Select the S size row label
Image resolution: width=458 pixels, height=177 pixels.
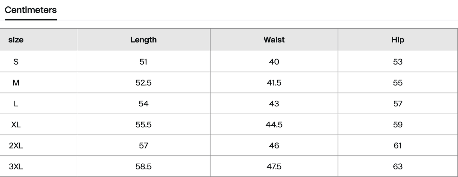(16, 62)
